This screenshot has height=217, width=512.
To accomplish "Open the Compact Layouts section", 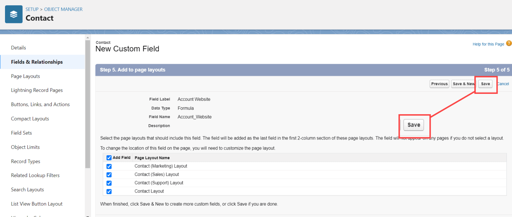I will [30, 119].
